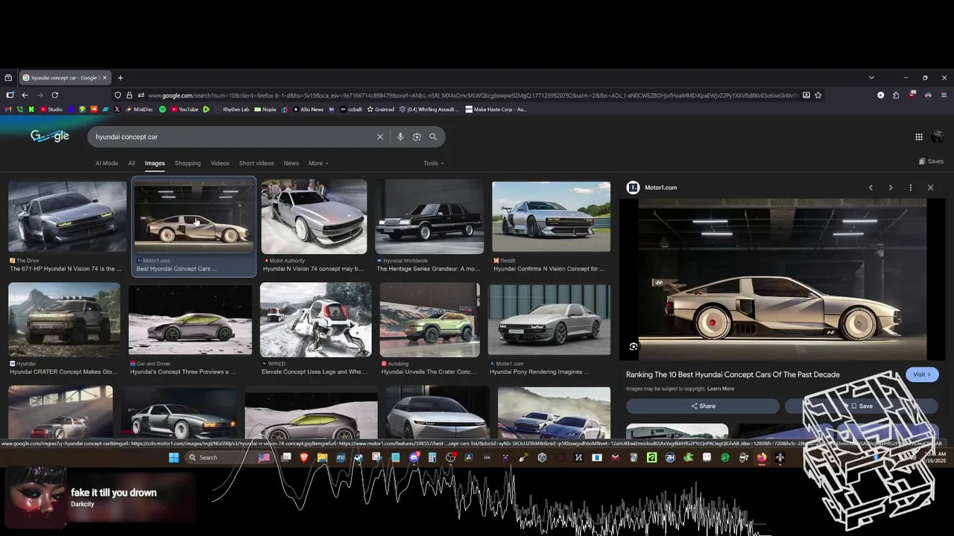Select the Images tab
Image resolution: width=954 pixels, height=536 pixels.
pos(154,163)
